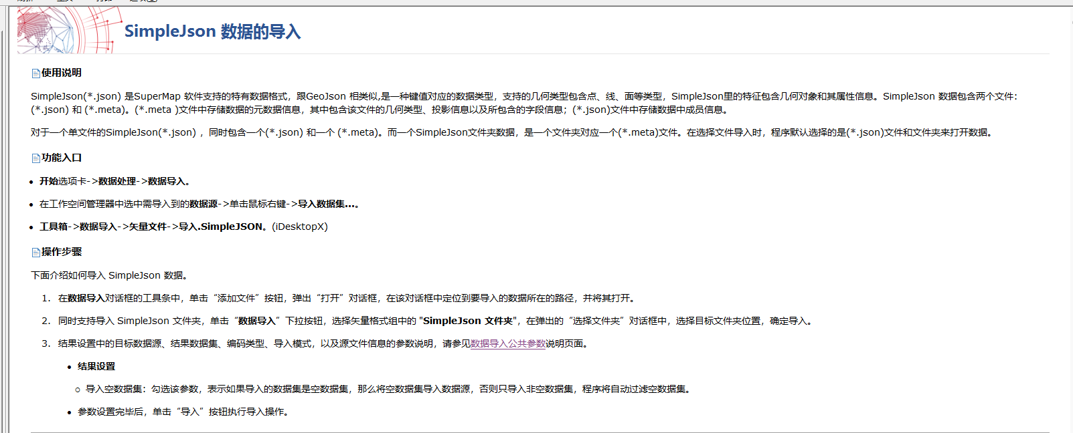Viewport: 1073px width, 433px height.
Task: Click the red globe logo in header
Action: click(x=69, y=31)
